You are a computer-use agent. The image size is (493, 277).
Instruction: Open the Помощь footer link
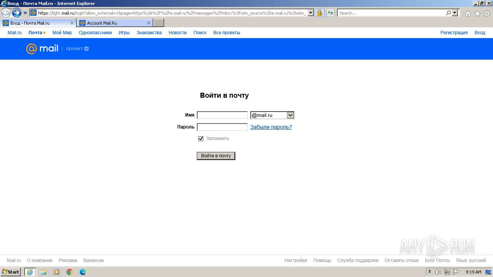click(322, 260)
